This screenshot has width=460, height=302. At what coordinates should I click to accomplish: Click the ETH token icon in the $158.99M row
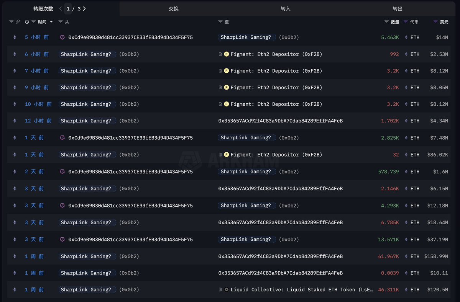407,256
